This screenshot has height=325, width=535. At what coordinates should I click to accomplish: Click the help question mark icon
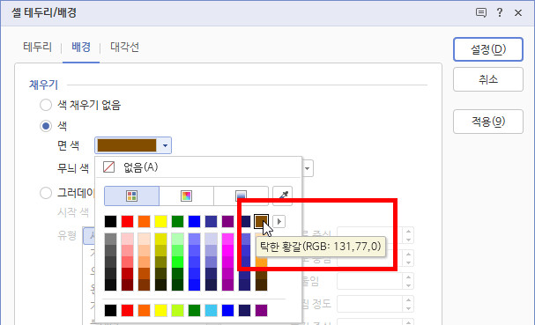[500, 13]
